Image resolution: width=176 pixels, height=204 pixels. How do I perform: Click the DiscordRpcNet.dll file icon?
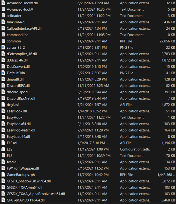pyautogui.click(x=3, y=98)
